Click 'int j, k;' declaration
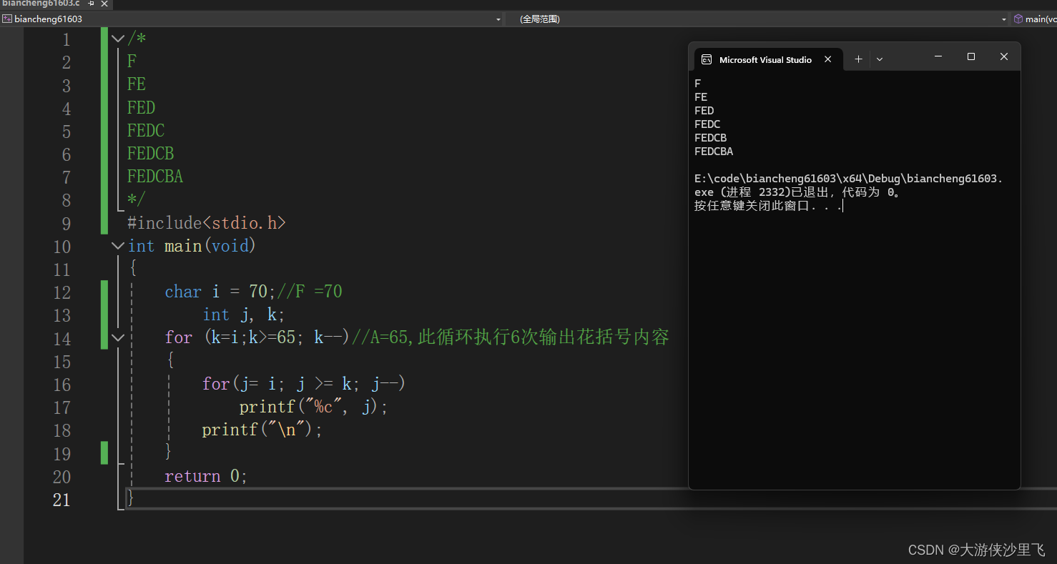The height and width of the screenshot is (564, 1057). (x=244, y=315)
